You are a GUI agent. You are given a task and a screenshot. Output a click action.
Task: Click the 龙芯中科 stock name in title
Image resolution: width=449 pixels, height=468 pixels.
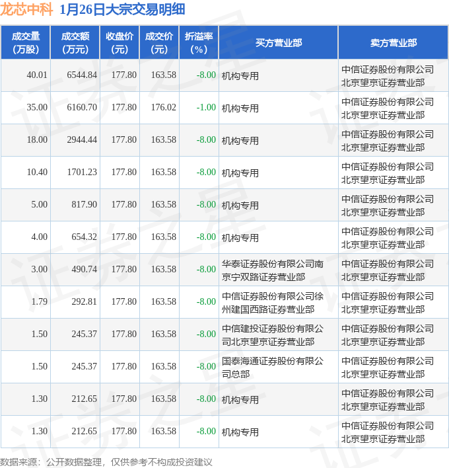coord(26,9)
